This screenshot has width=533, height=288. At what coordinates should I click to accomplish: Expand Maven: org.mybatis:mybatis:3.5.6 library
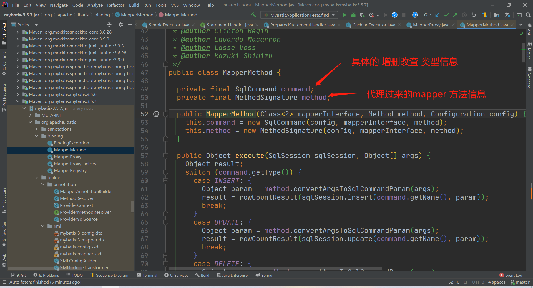coord(18,94)
